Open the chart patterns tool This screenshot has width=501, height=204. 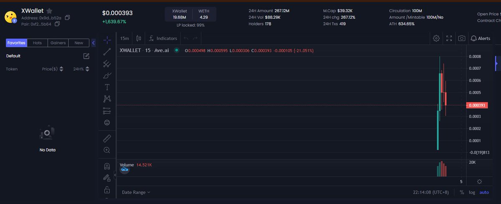coord(107,99)
